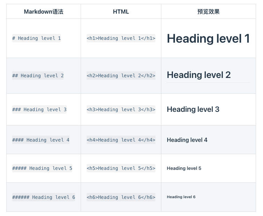The width and height of the screenshot is (263, 216).
Task: Click the smallest rendered Heading level 6 preview
Action: tap(181, 197)
